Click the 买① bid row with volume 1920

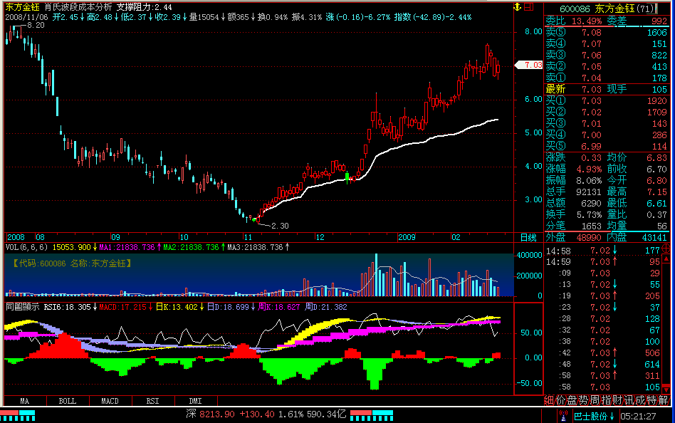tap(607, 101)
